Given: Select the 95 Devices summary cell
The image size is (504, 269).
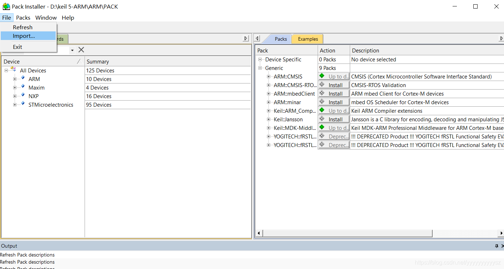Looking at the screenshot, I should (x=168, y=105).
